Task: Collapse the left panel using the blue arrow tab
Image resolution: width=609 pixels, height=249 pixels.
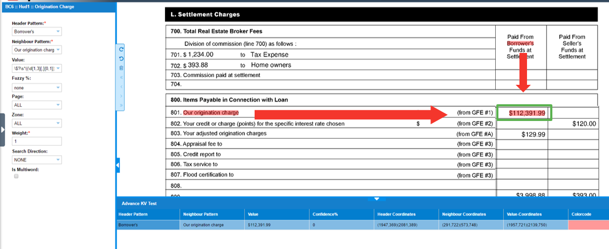Action: [118, 166]
